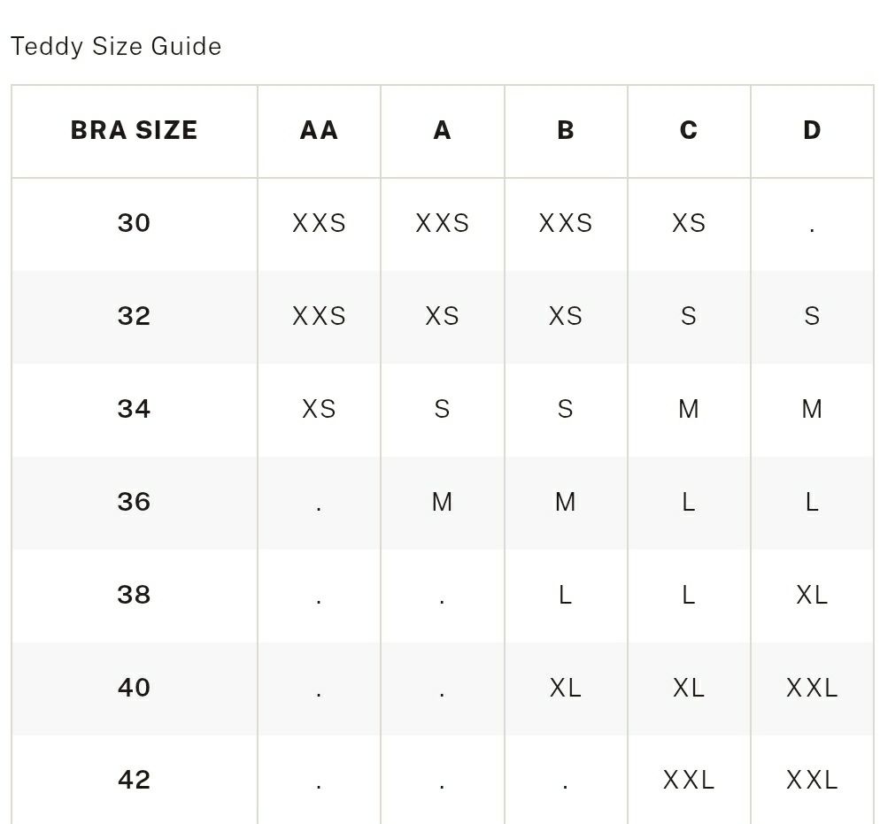880x824 pixels.
Task: Click the Teddy Size Guide heading
Action: (x=116, y=47)
